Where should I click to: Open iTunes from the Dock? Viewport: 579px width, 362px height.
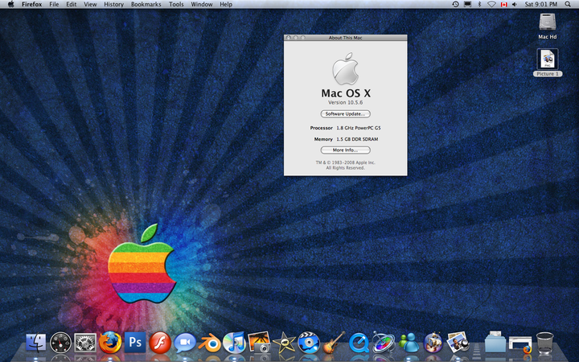click(234, 343)
